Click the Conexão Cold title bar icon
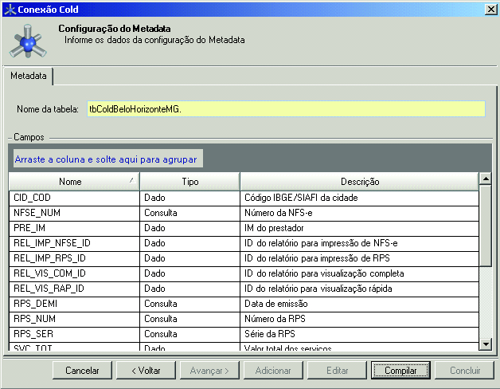The width and height of the screenshot is (500, 389). [9, 8]
